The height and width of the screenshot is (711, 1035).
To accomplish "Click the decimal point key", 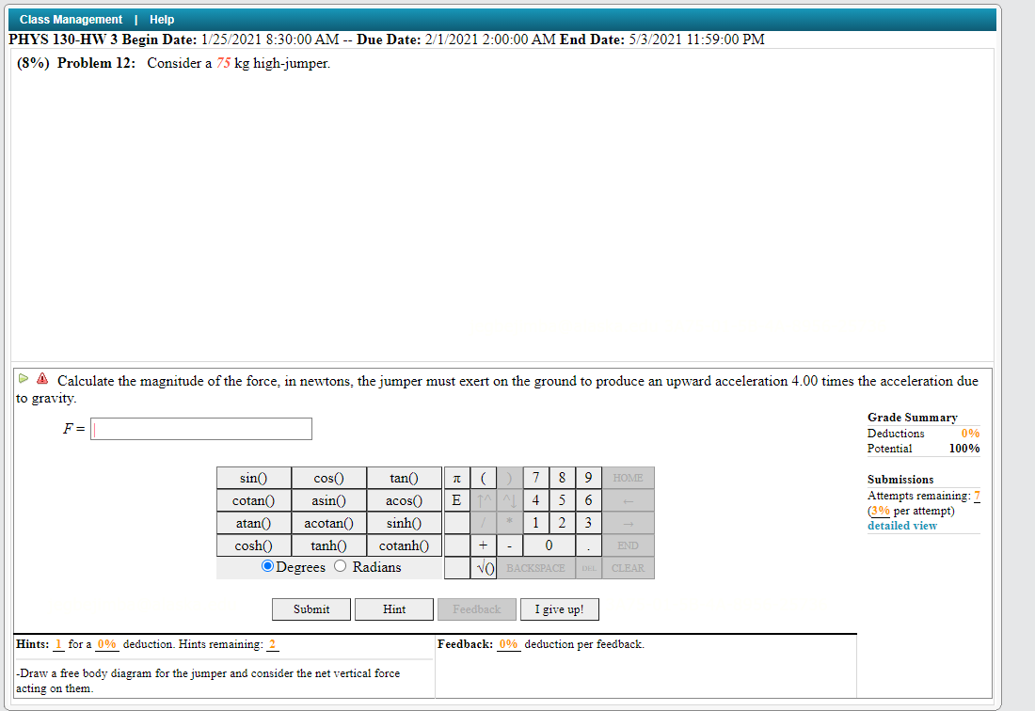I will (588, 545).
